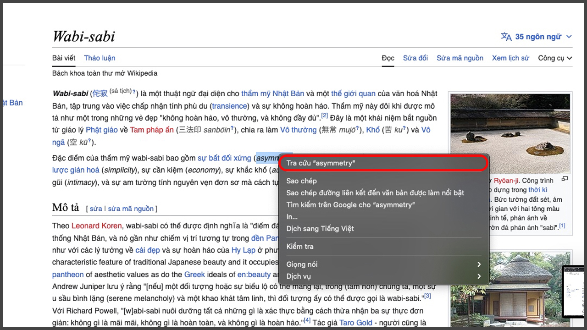This screenshot has height=330, width=587.
Task: Follow the thế giới quan link
Action: point(353,93)
